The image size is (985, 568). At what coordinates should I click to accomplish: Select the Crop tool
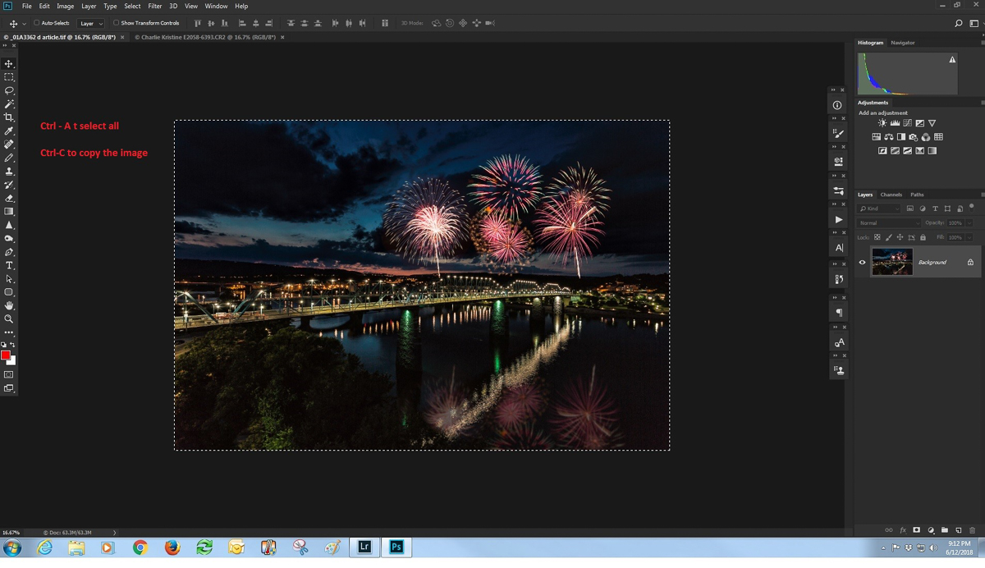tap(9, 117)
